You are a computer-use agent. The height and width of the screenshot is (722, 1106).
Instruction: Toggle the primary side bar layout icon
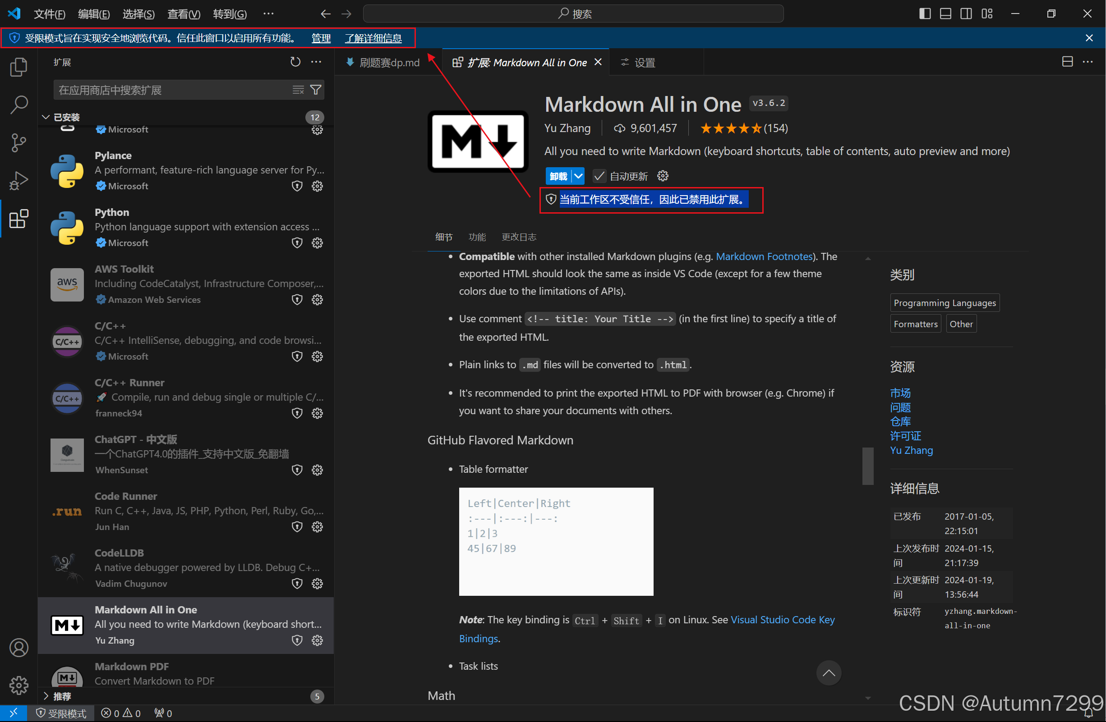click(925, 14)
